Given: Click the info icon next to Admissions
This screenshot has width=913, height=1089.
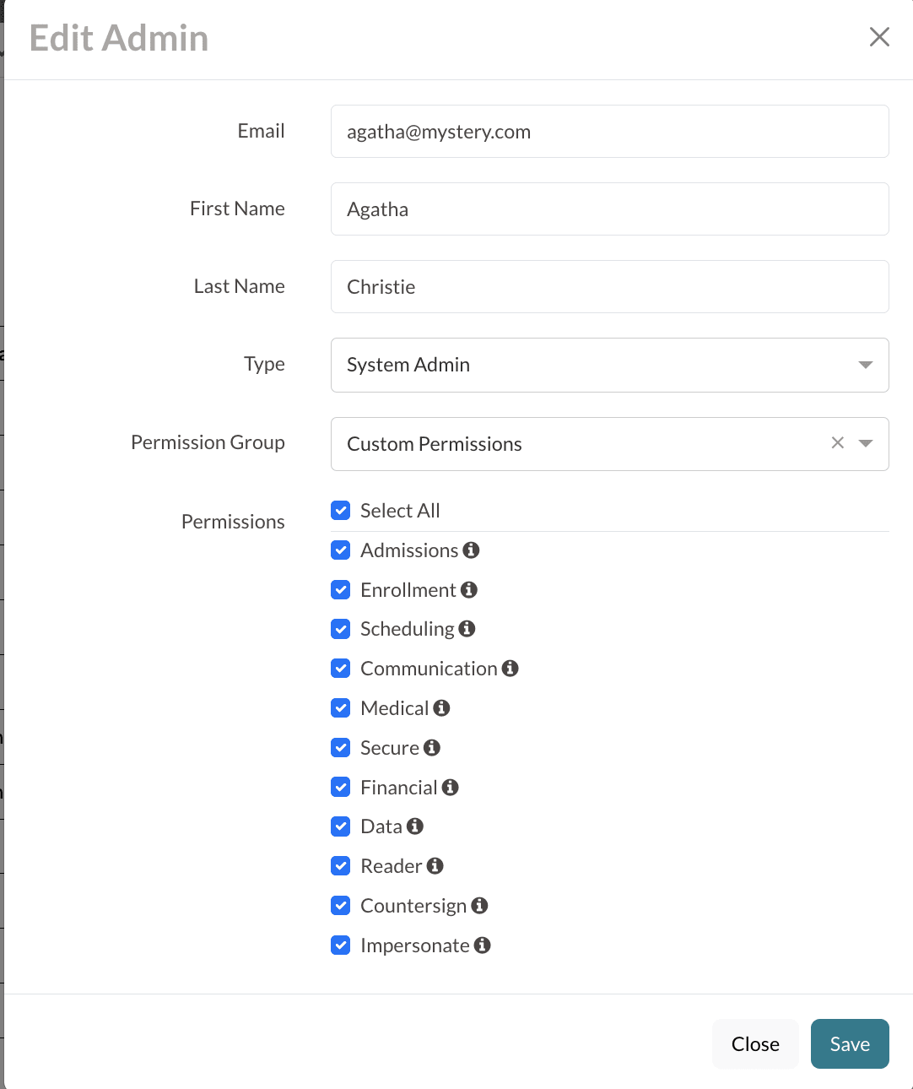Looking at the screenshot, I should (x=471, y=550).
